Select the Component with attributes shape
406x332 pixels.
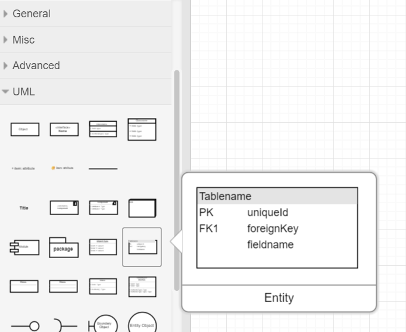coord(104,207)
